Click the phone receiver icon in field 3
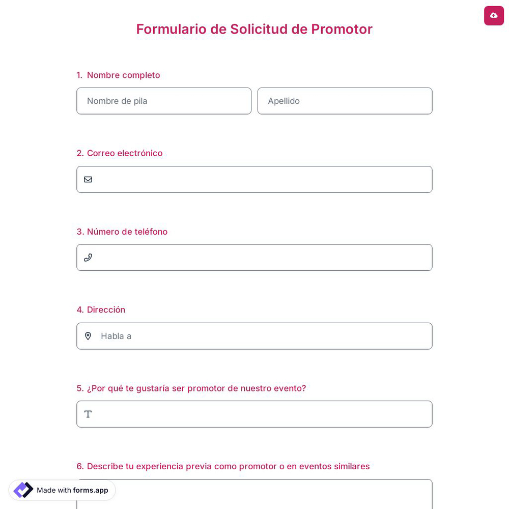Image resolution: width=509 pixels, height=509 pixels. click(88, 258)
